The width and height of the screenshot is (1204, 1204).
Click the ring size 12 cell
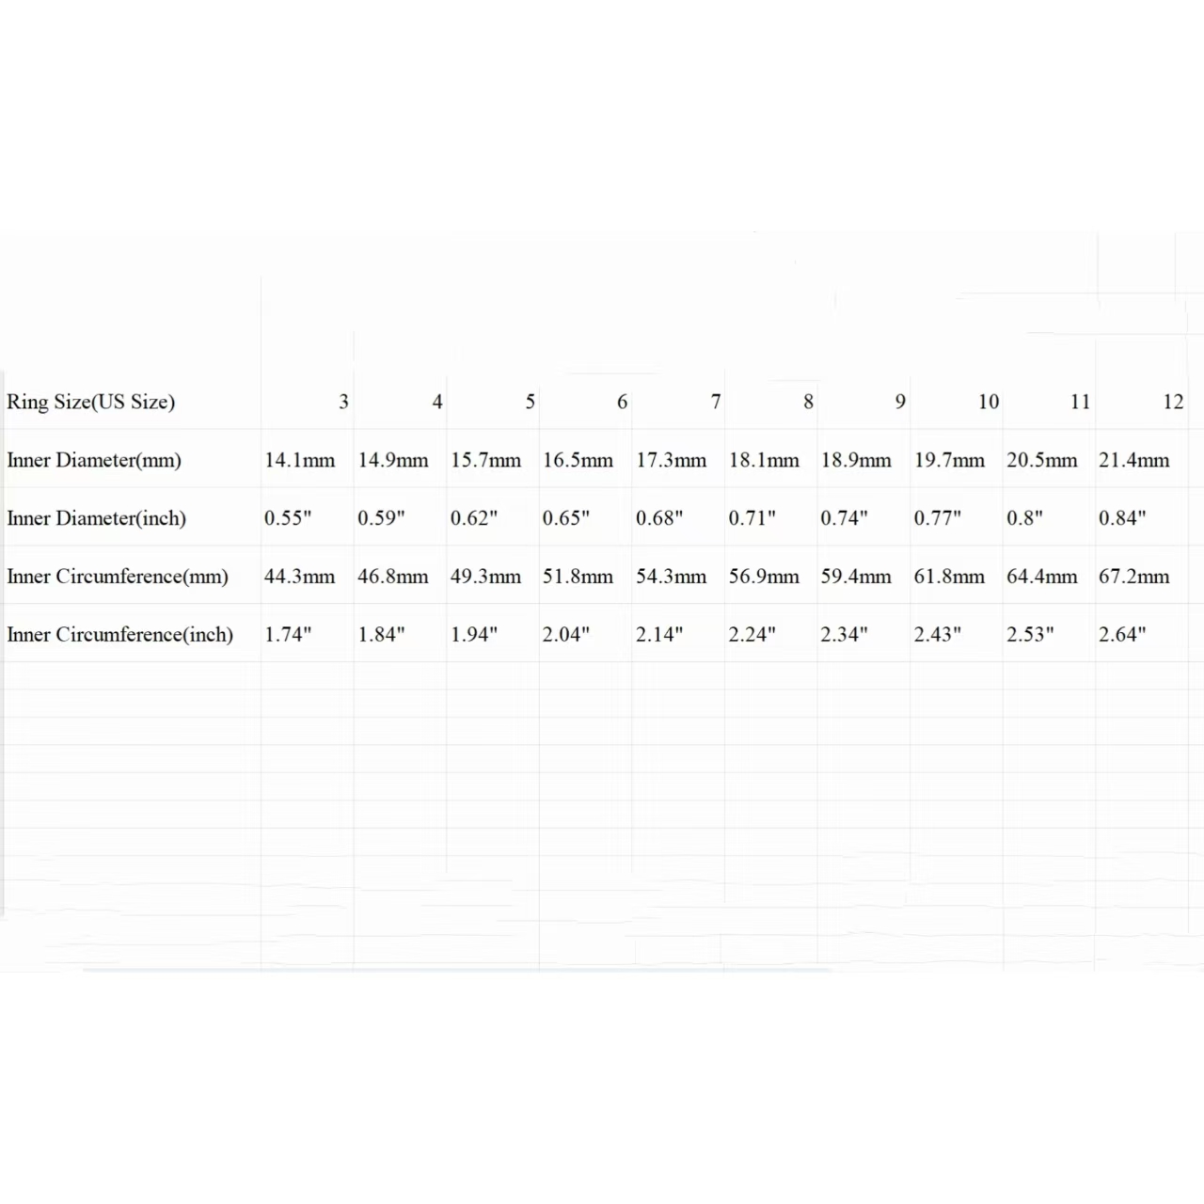coord(1172,402)
